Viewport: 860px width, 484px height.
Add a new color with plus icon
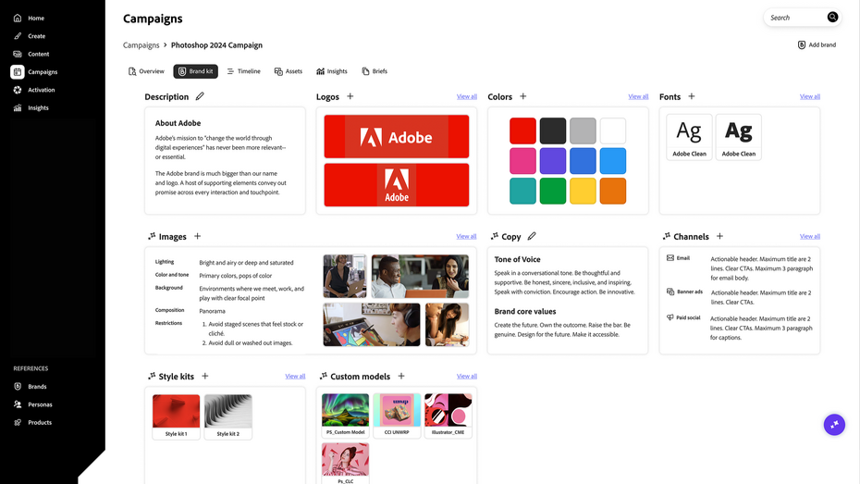click(523, 96)
